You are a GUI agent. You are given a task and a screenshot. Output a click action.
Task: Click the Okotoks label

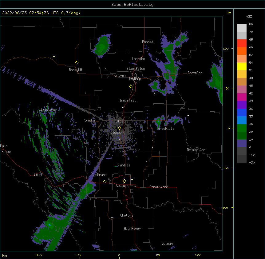[x=127, y=215]
